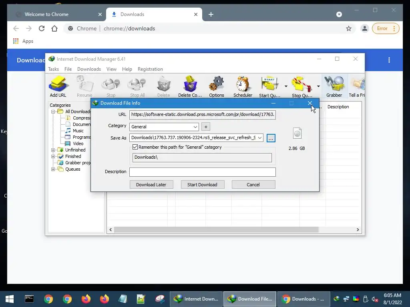Expand the Unfinished tree node
The image size is (410, 307).
point(53,150)
